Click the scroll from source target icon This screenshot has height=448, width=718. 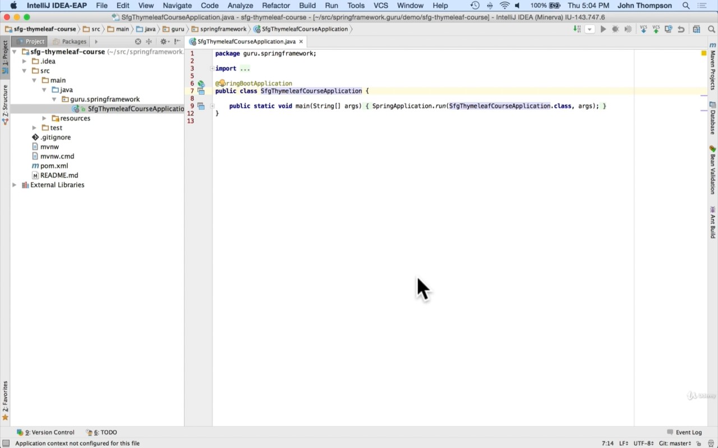[138, 41]
